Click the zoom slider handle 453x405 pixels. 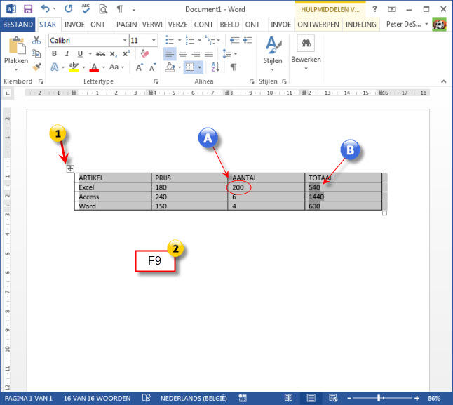(x=379, y=398)
